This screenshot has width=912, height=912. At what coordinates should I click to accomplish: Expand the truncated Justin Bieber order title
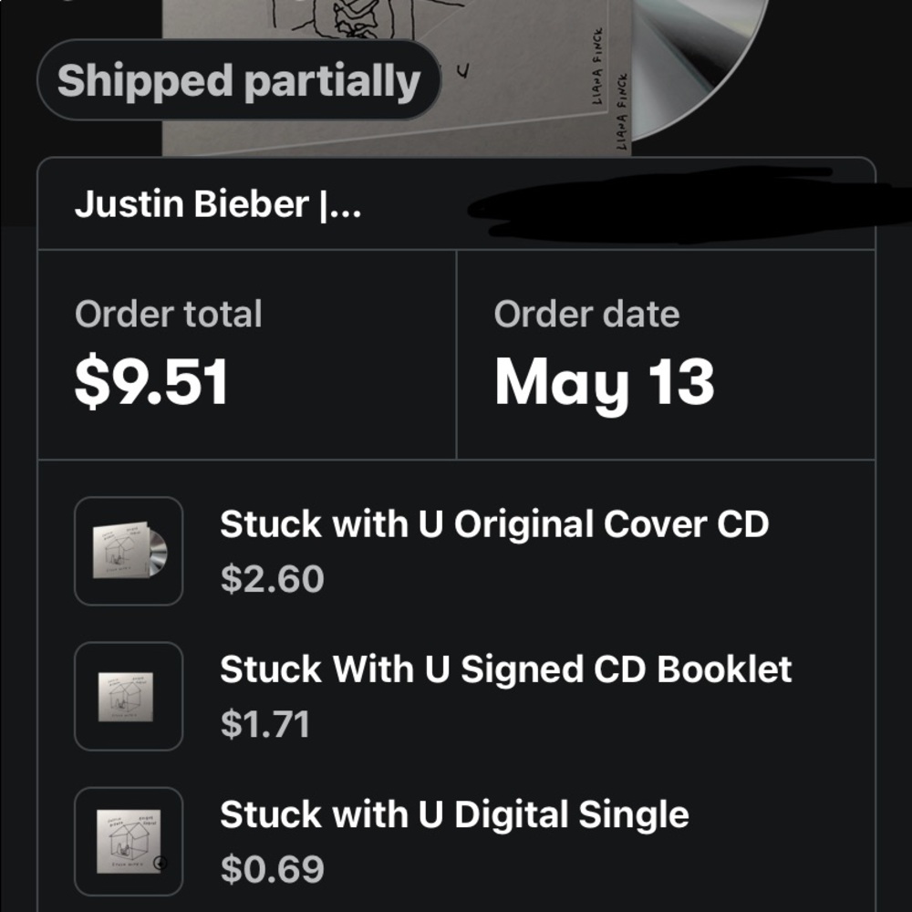pyautogui.click(x=219, y=202)
